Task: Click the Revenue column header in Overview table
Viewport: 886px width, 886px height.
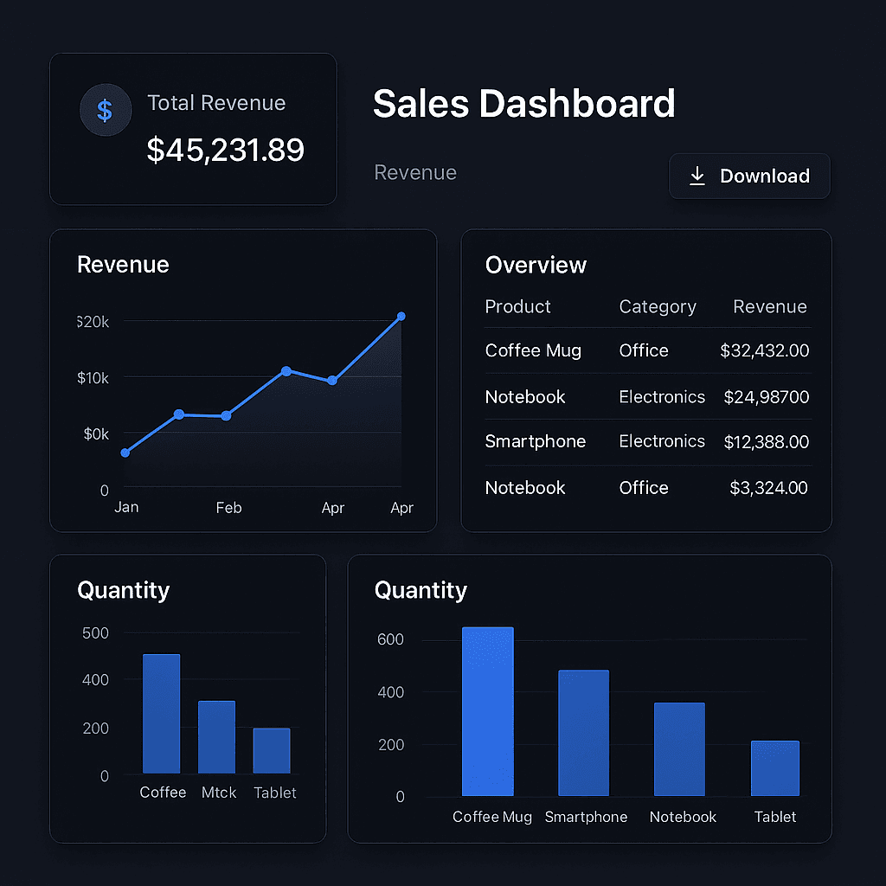Action: [x=769, y=307]
